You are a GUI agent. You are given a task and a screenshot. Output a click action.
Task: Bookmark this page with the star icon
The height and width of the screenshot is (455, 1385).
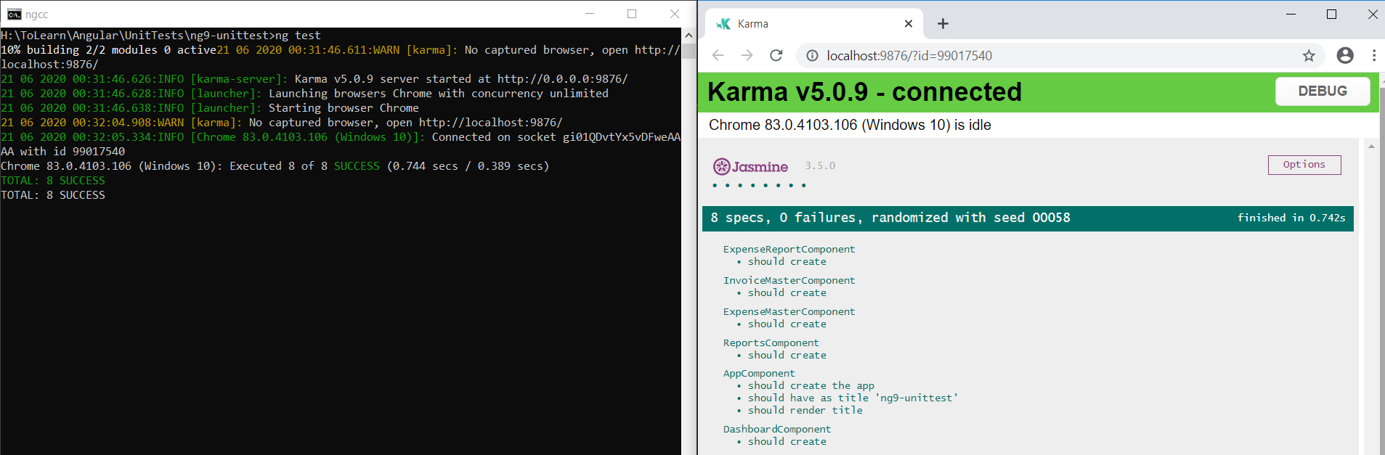[1308, 56]
